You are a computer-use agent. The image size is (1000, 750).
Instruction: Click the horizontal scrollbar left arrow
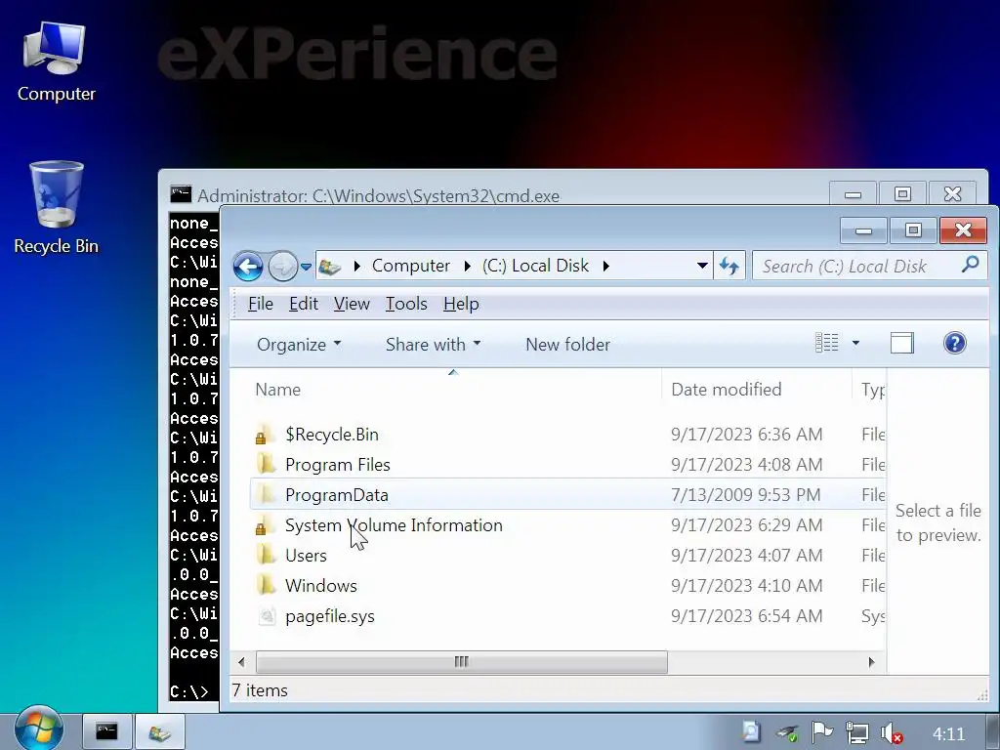coord(242,662)
